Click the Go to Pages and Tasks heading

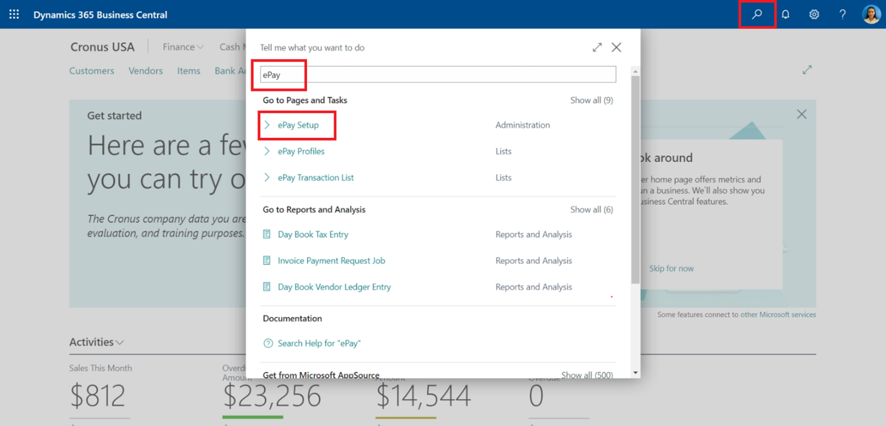click(x=305, y=100)
